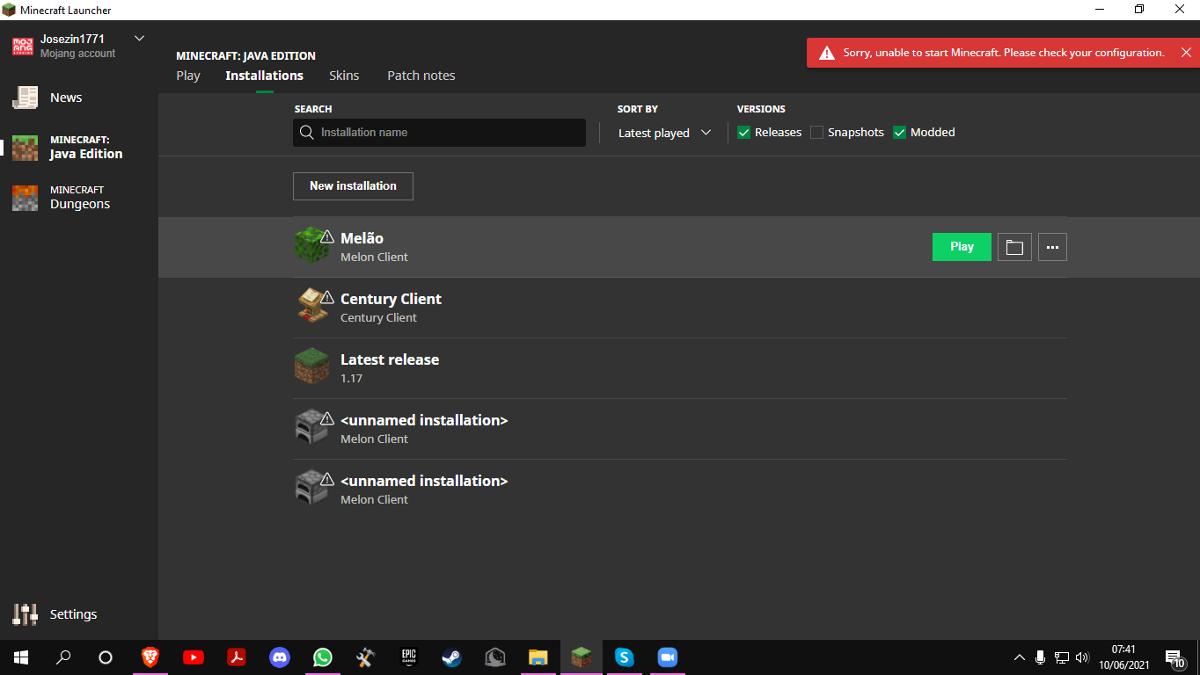Switch to the Skins tab
1200x675 pixels.
point(344,76)
